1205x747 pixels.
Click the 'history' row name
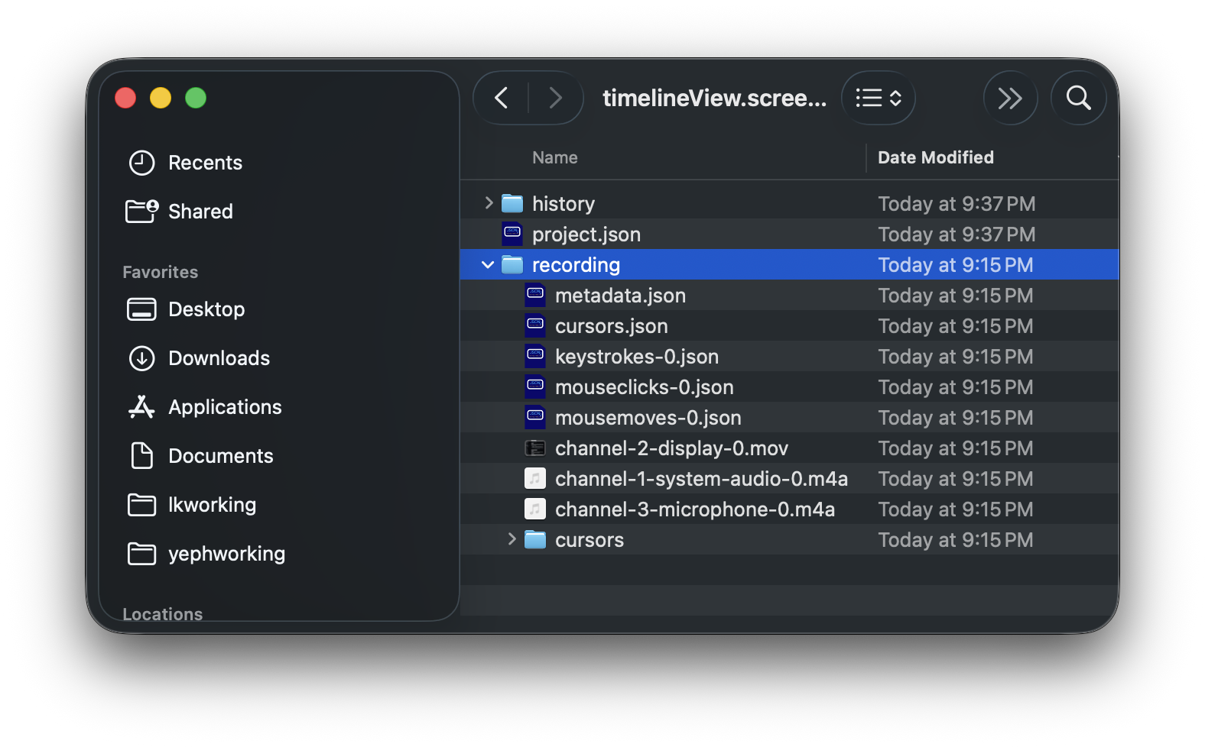click(564, 204)
